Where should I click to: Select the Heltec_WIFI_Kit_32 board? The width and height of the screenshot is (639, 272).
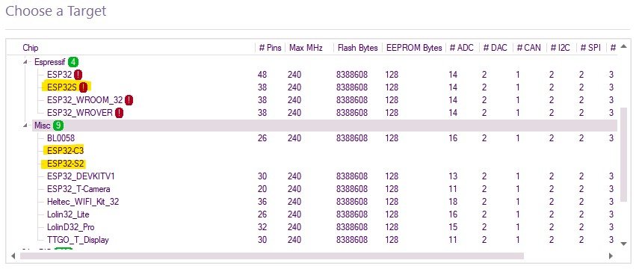83,202
